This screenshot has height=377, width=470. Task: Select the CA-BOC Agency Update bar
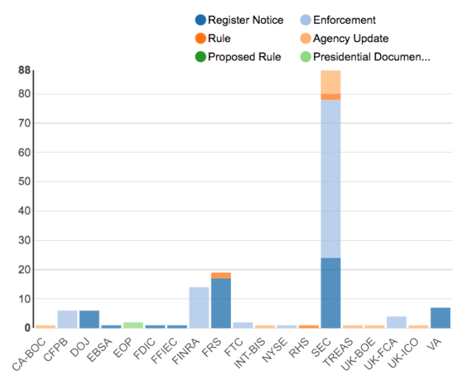(45, 327)
